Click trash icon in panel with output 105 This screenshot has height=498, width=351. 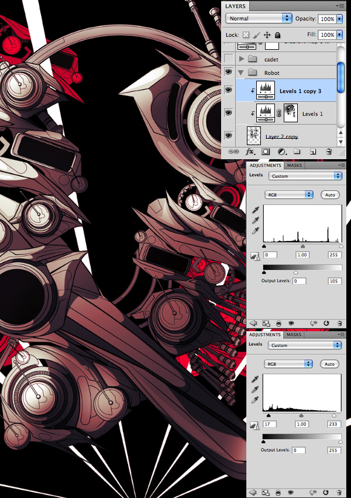[339, 323]
